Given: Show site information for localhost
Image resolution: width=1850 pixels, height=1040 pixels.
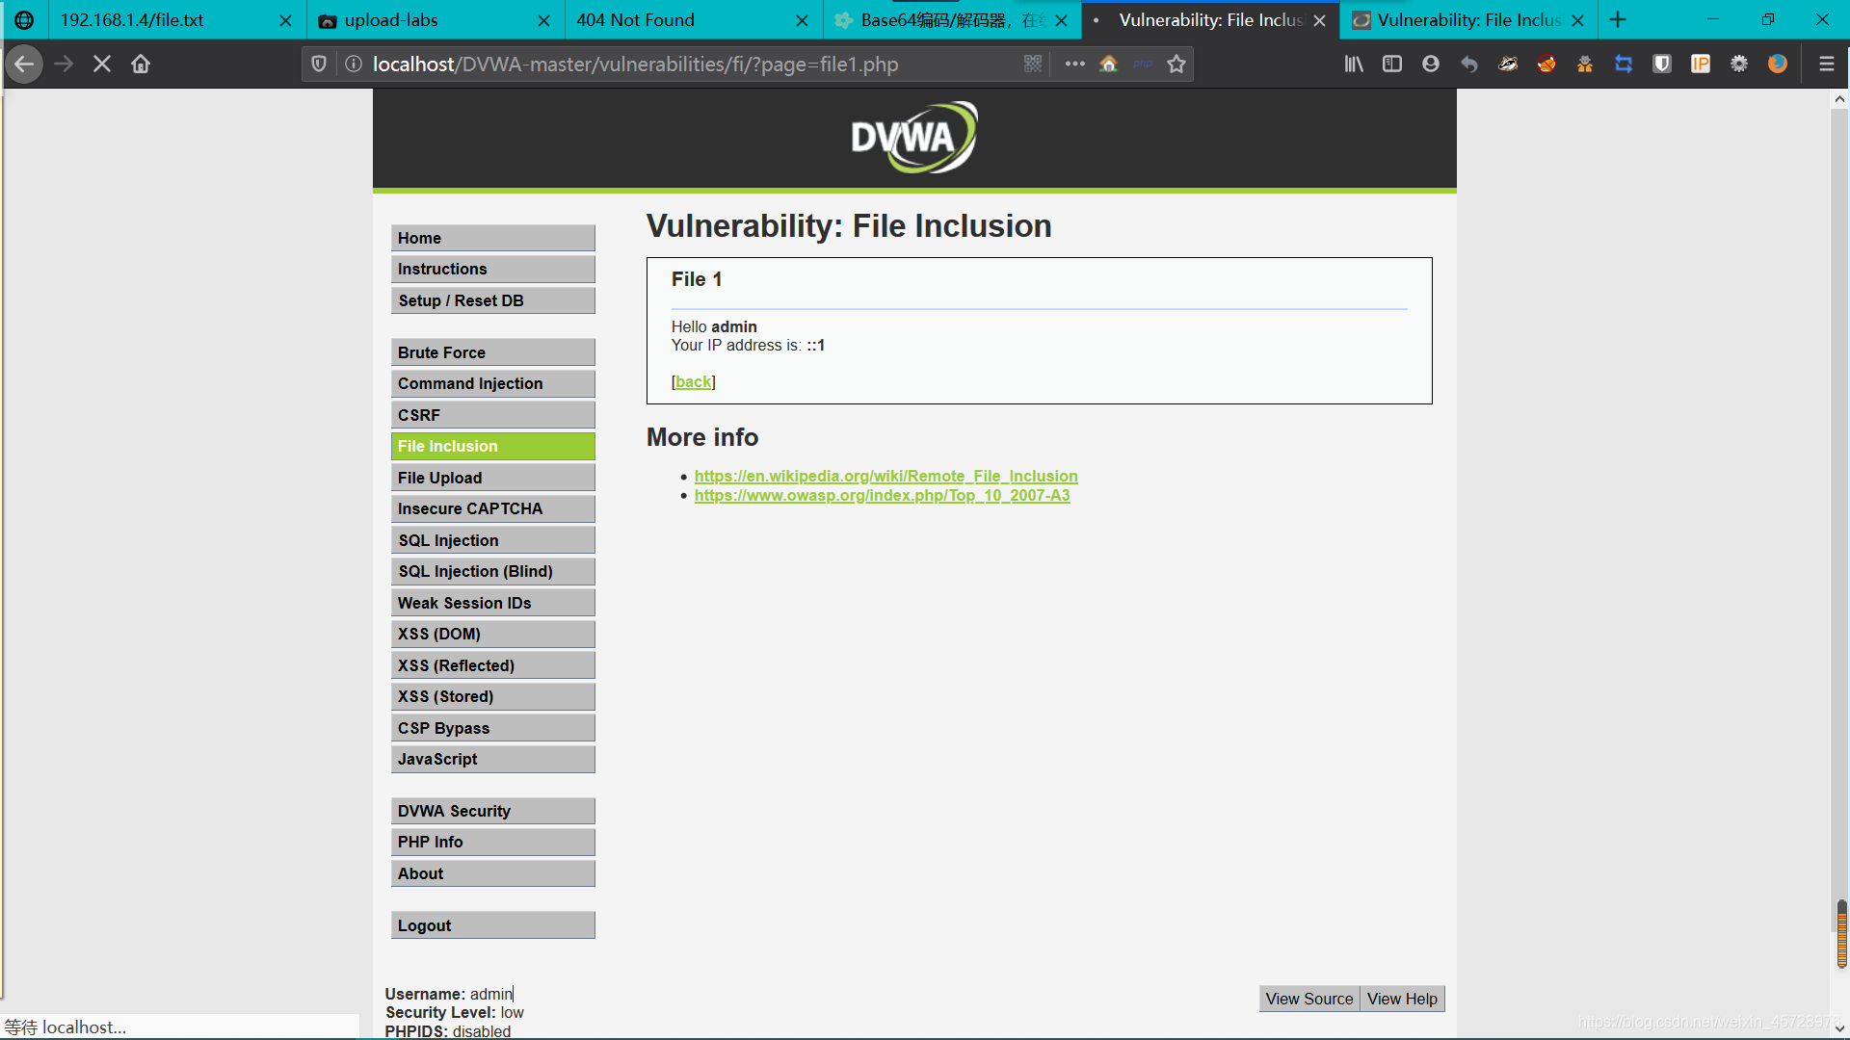Looking at the screenshot, I should [x=354, y=64].
